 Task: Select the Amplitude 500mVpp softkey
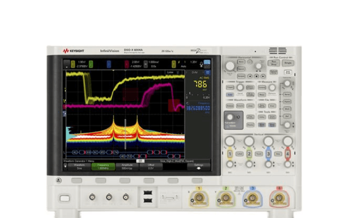[x=127, y=166]
